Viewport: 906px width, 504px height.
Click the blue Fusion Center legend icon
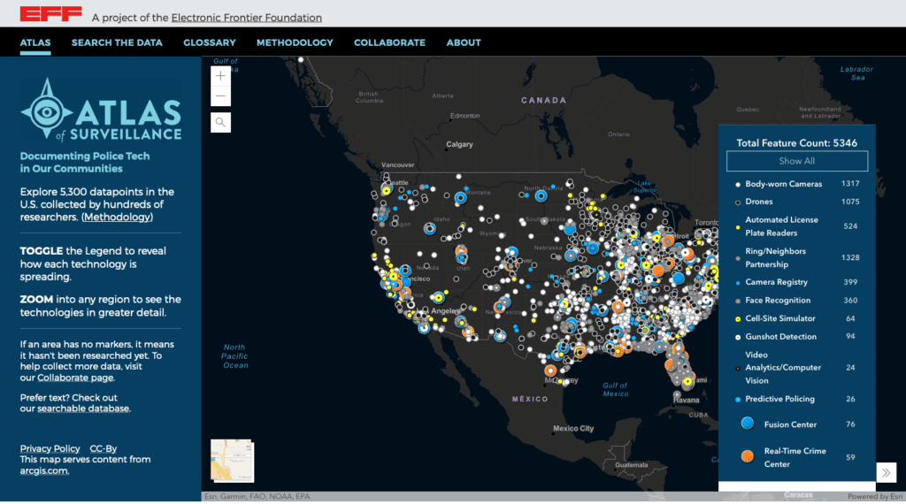point(748,424)
